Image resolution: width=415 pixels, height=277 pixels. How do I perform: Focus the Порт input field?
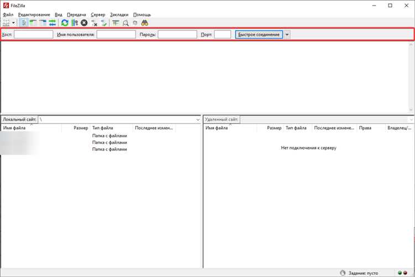tap(222, 34)
